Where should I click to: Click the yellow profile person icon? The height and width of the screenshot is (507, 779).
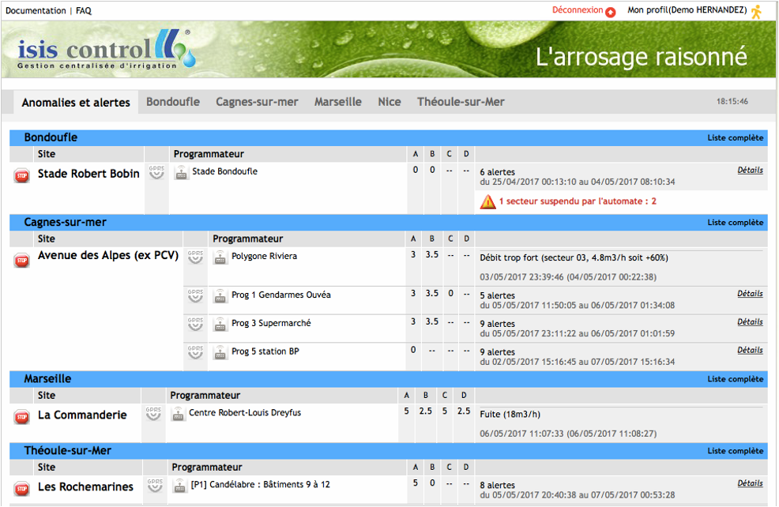pyautogui.click(x=756, y=11)
